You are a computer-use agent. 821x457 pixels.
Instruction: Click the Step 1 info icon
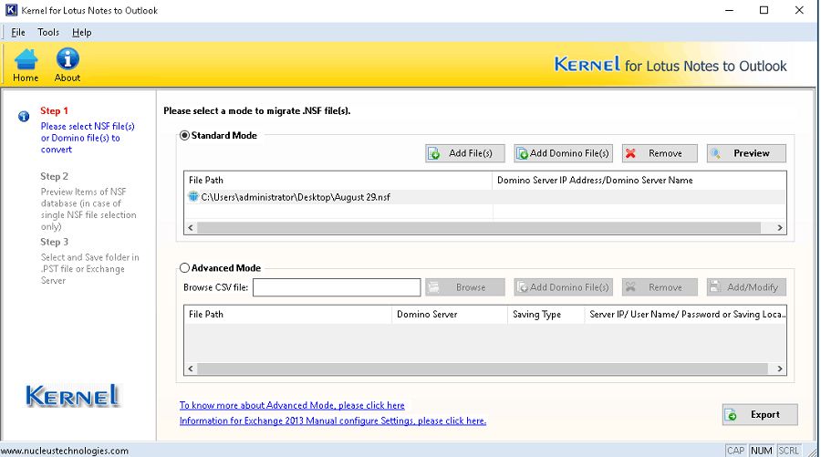coord(24,116)
